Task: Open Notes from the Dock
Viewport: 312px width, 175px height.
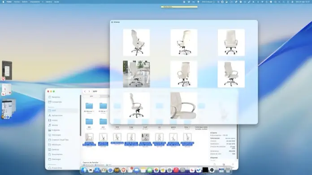Action: pos(143,170)
